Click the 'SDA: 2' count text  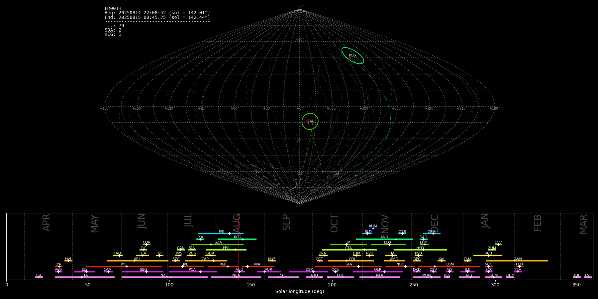click(113, 30)
